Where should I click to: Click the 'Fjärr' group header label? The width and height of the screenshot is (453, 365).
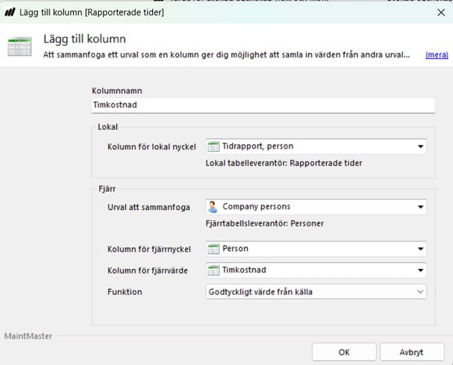(107, 189)
